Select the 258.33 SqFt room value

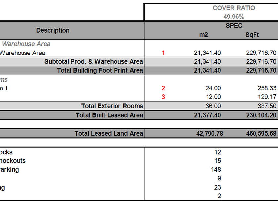point(267,88)
